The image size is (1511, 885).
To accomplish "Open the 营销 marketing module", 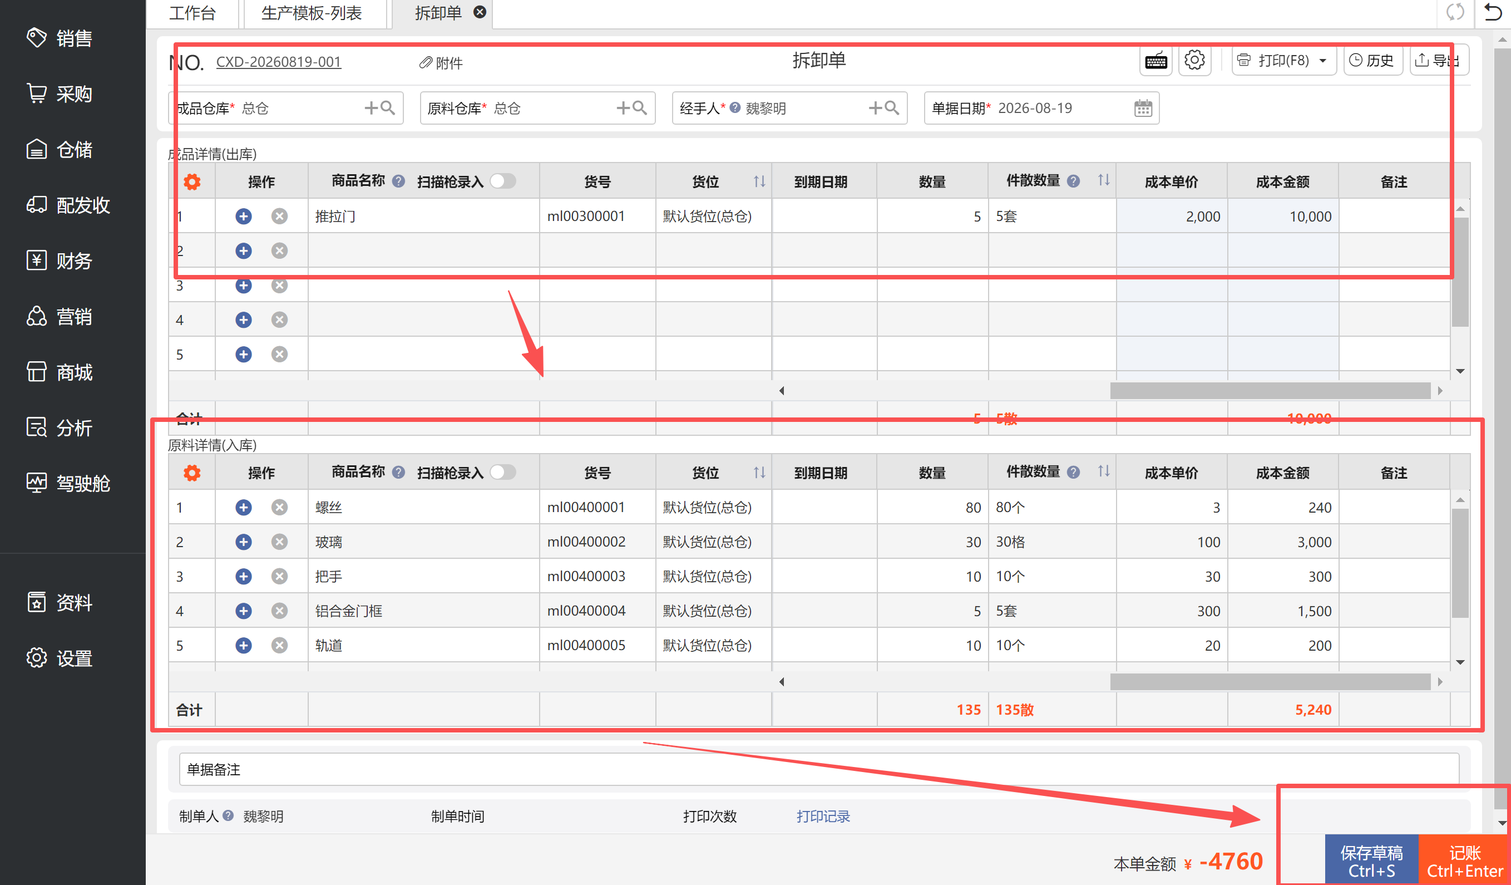I will pyautogui.click(x=60, y=316).
